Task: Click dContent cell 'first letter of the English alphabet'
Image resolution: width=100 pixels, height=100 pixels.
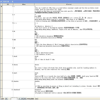Action: (x=67, y=26)
